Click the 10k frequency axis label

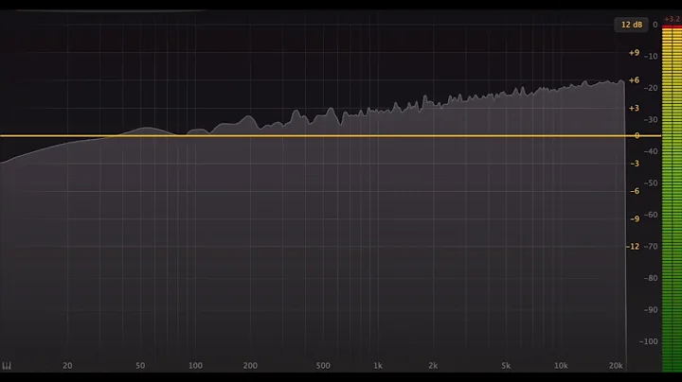[x=561, y=366]
